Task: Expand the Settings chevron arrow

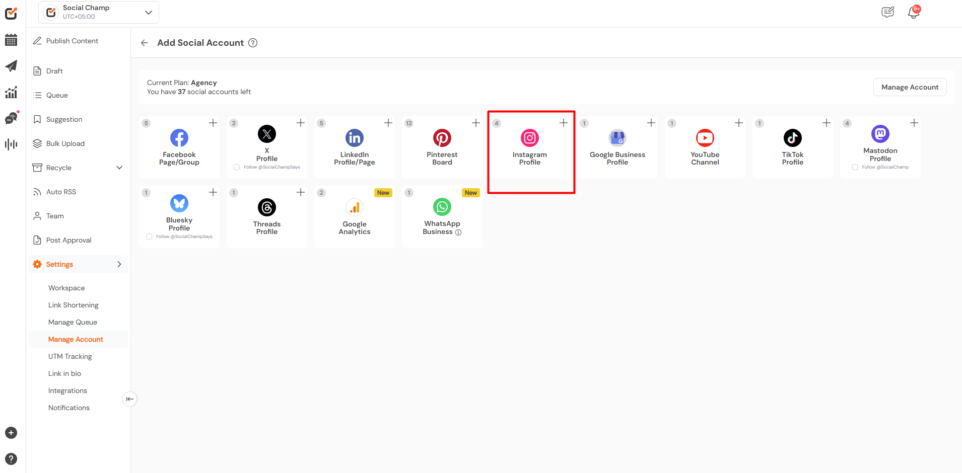Action: [119, 264]
